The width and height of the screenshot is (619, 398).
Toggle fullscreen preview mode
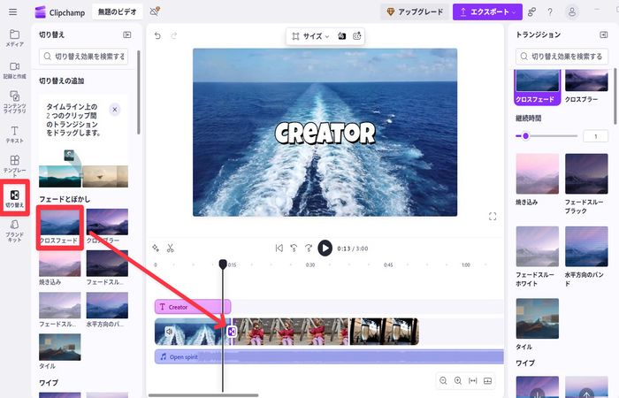coord(493,216)
